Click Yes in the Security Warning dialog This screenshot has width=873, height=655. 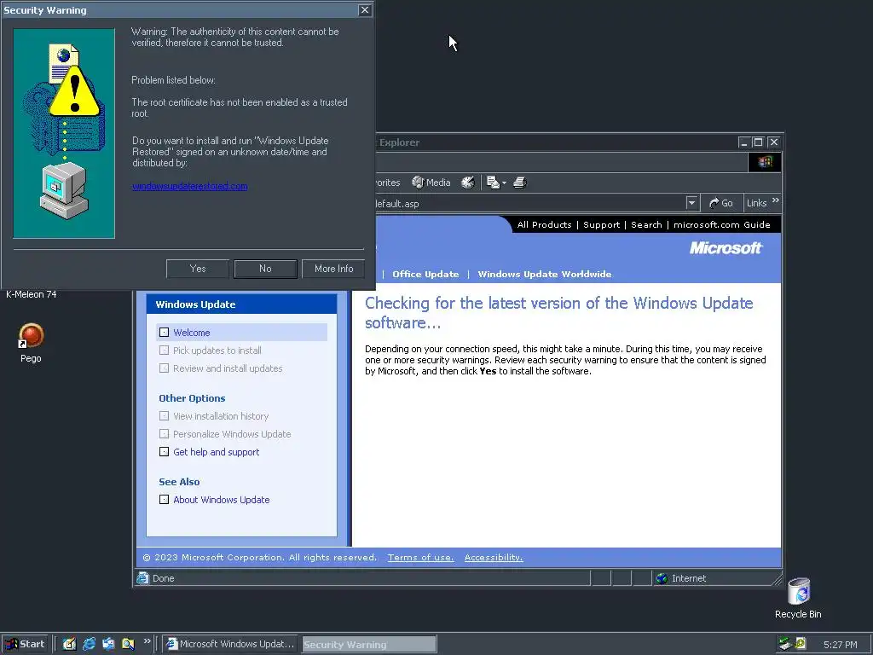point(198,269)
